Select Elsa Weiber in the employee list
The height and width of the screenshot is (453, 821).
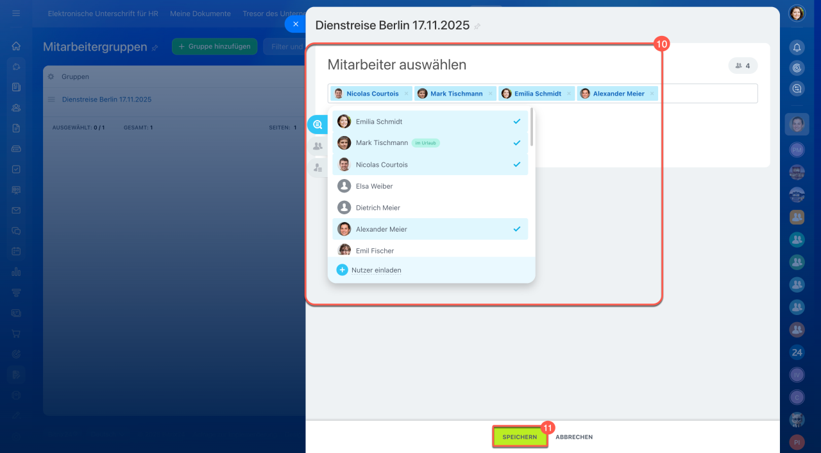[430, 186]
